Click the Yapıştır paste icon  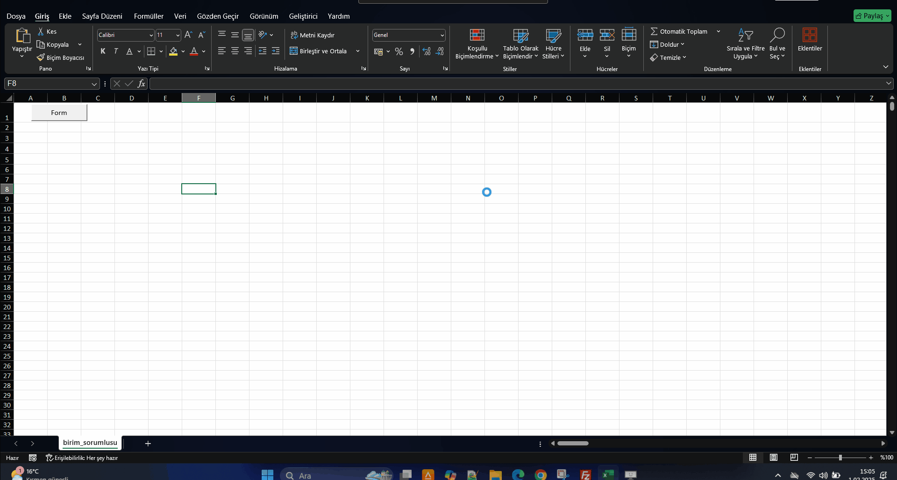click(x=22, y=36)
